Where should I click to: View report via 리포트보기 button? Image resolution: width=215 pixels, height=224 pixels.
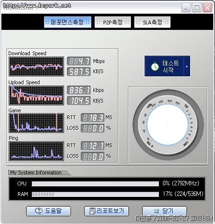coord(106,211)
